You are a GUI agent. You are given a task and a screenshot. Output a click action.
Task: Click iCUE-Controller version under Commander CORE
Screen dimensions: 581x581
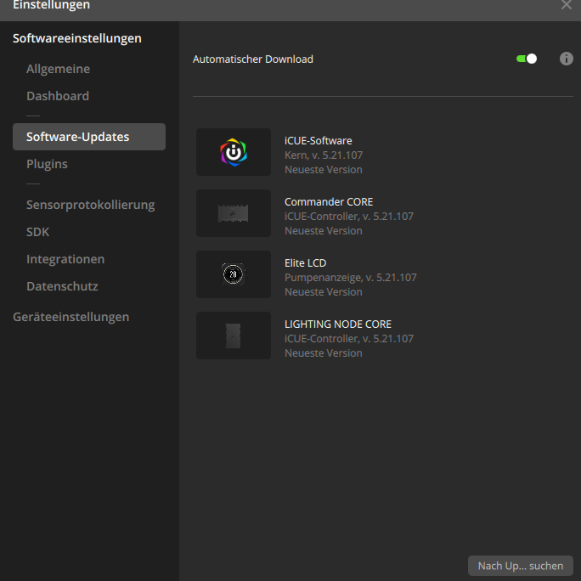click(x=349, y=217)
